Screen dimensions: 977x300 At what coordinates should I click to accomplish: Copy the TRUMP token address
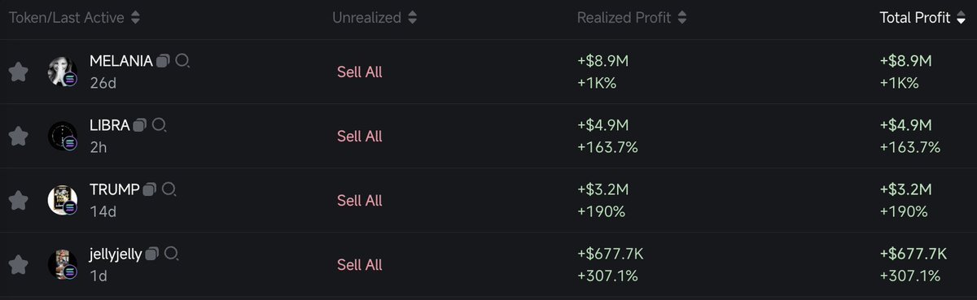point(149,189)
